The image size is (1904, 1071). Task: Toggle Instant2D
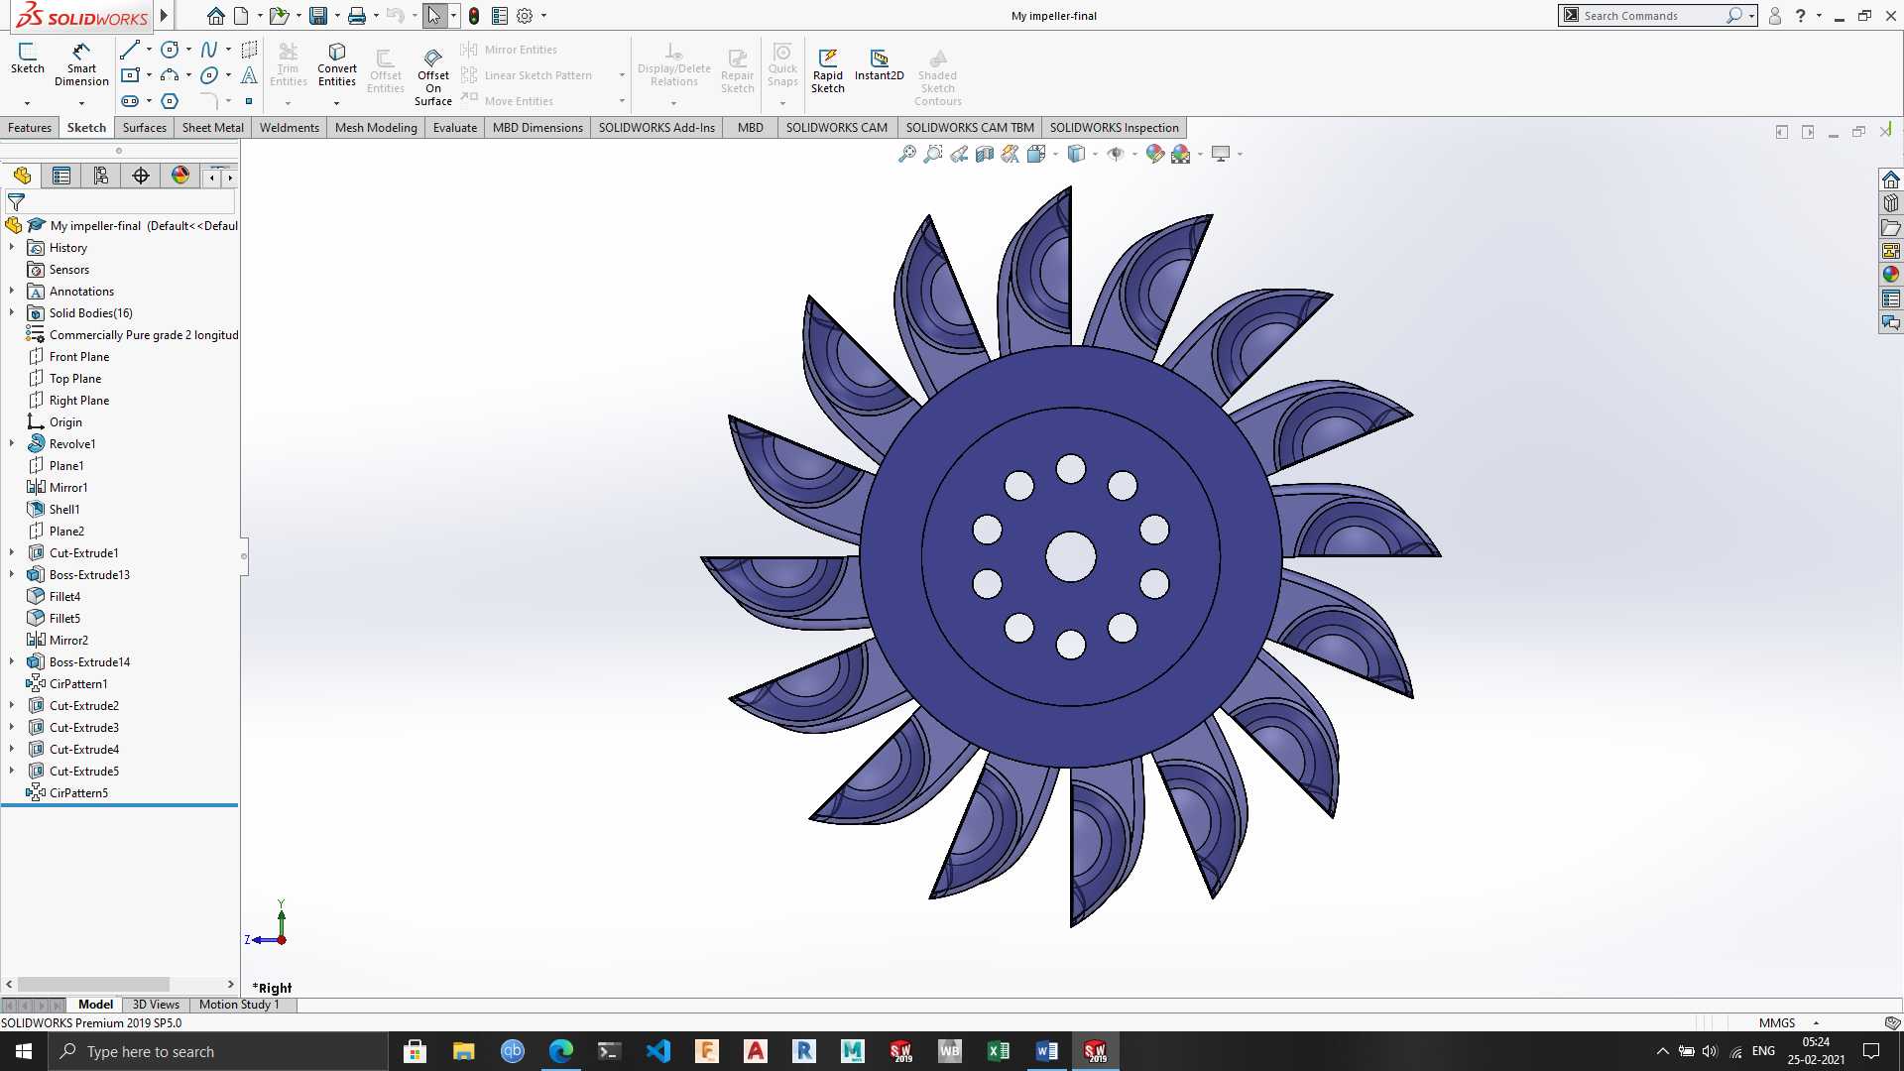point(880,65)
